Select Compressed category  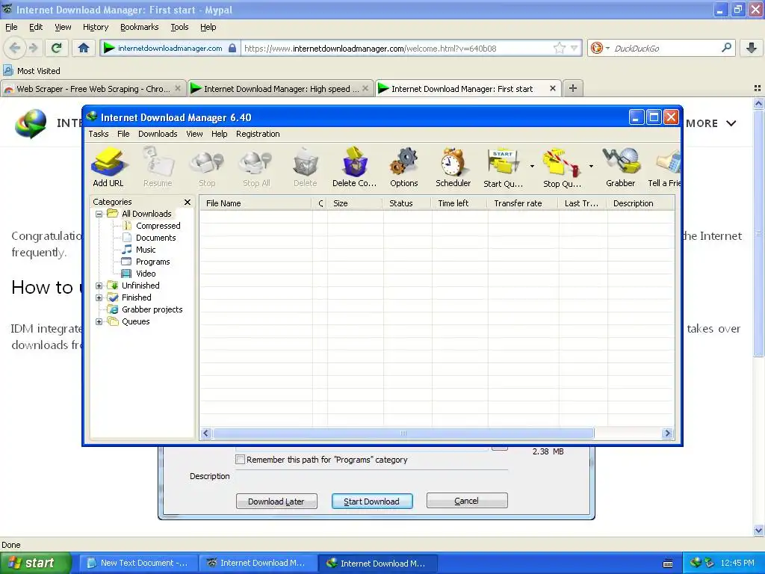(158, 226)
